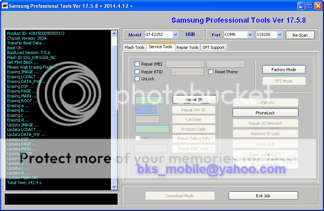
Task: Click the field beside Repair MAC Addr
Action: pos(151,148)
